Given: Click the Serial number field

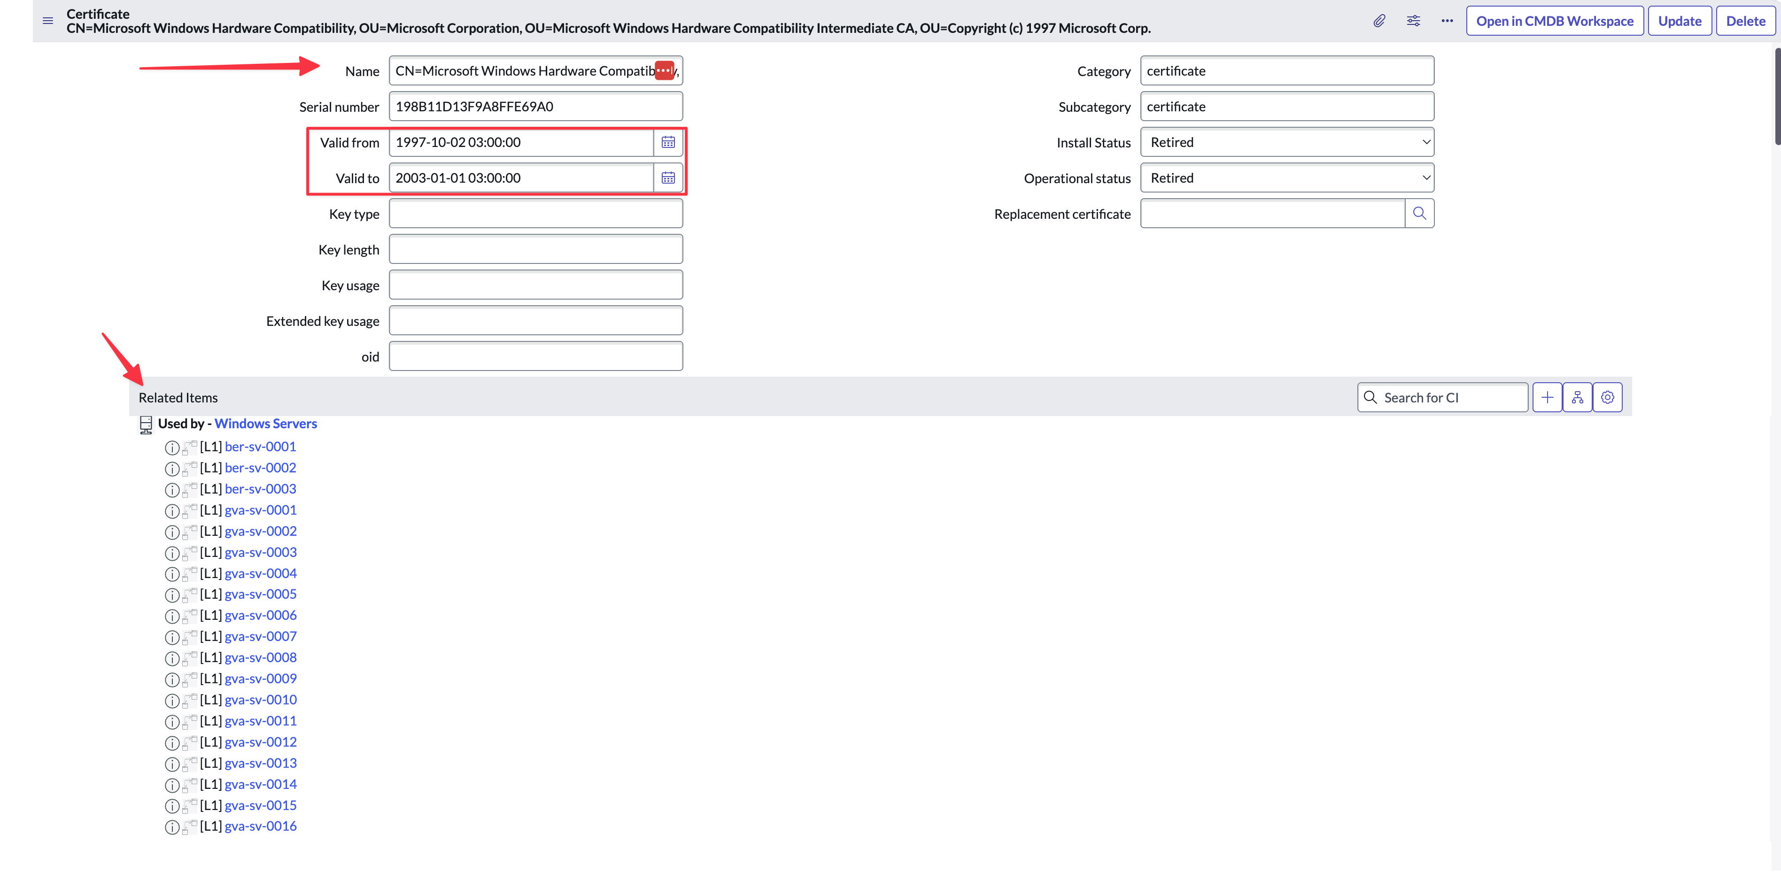Looking at the screenshot, I should coord(536,107).
